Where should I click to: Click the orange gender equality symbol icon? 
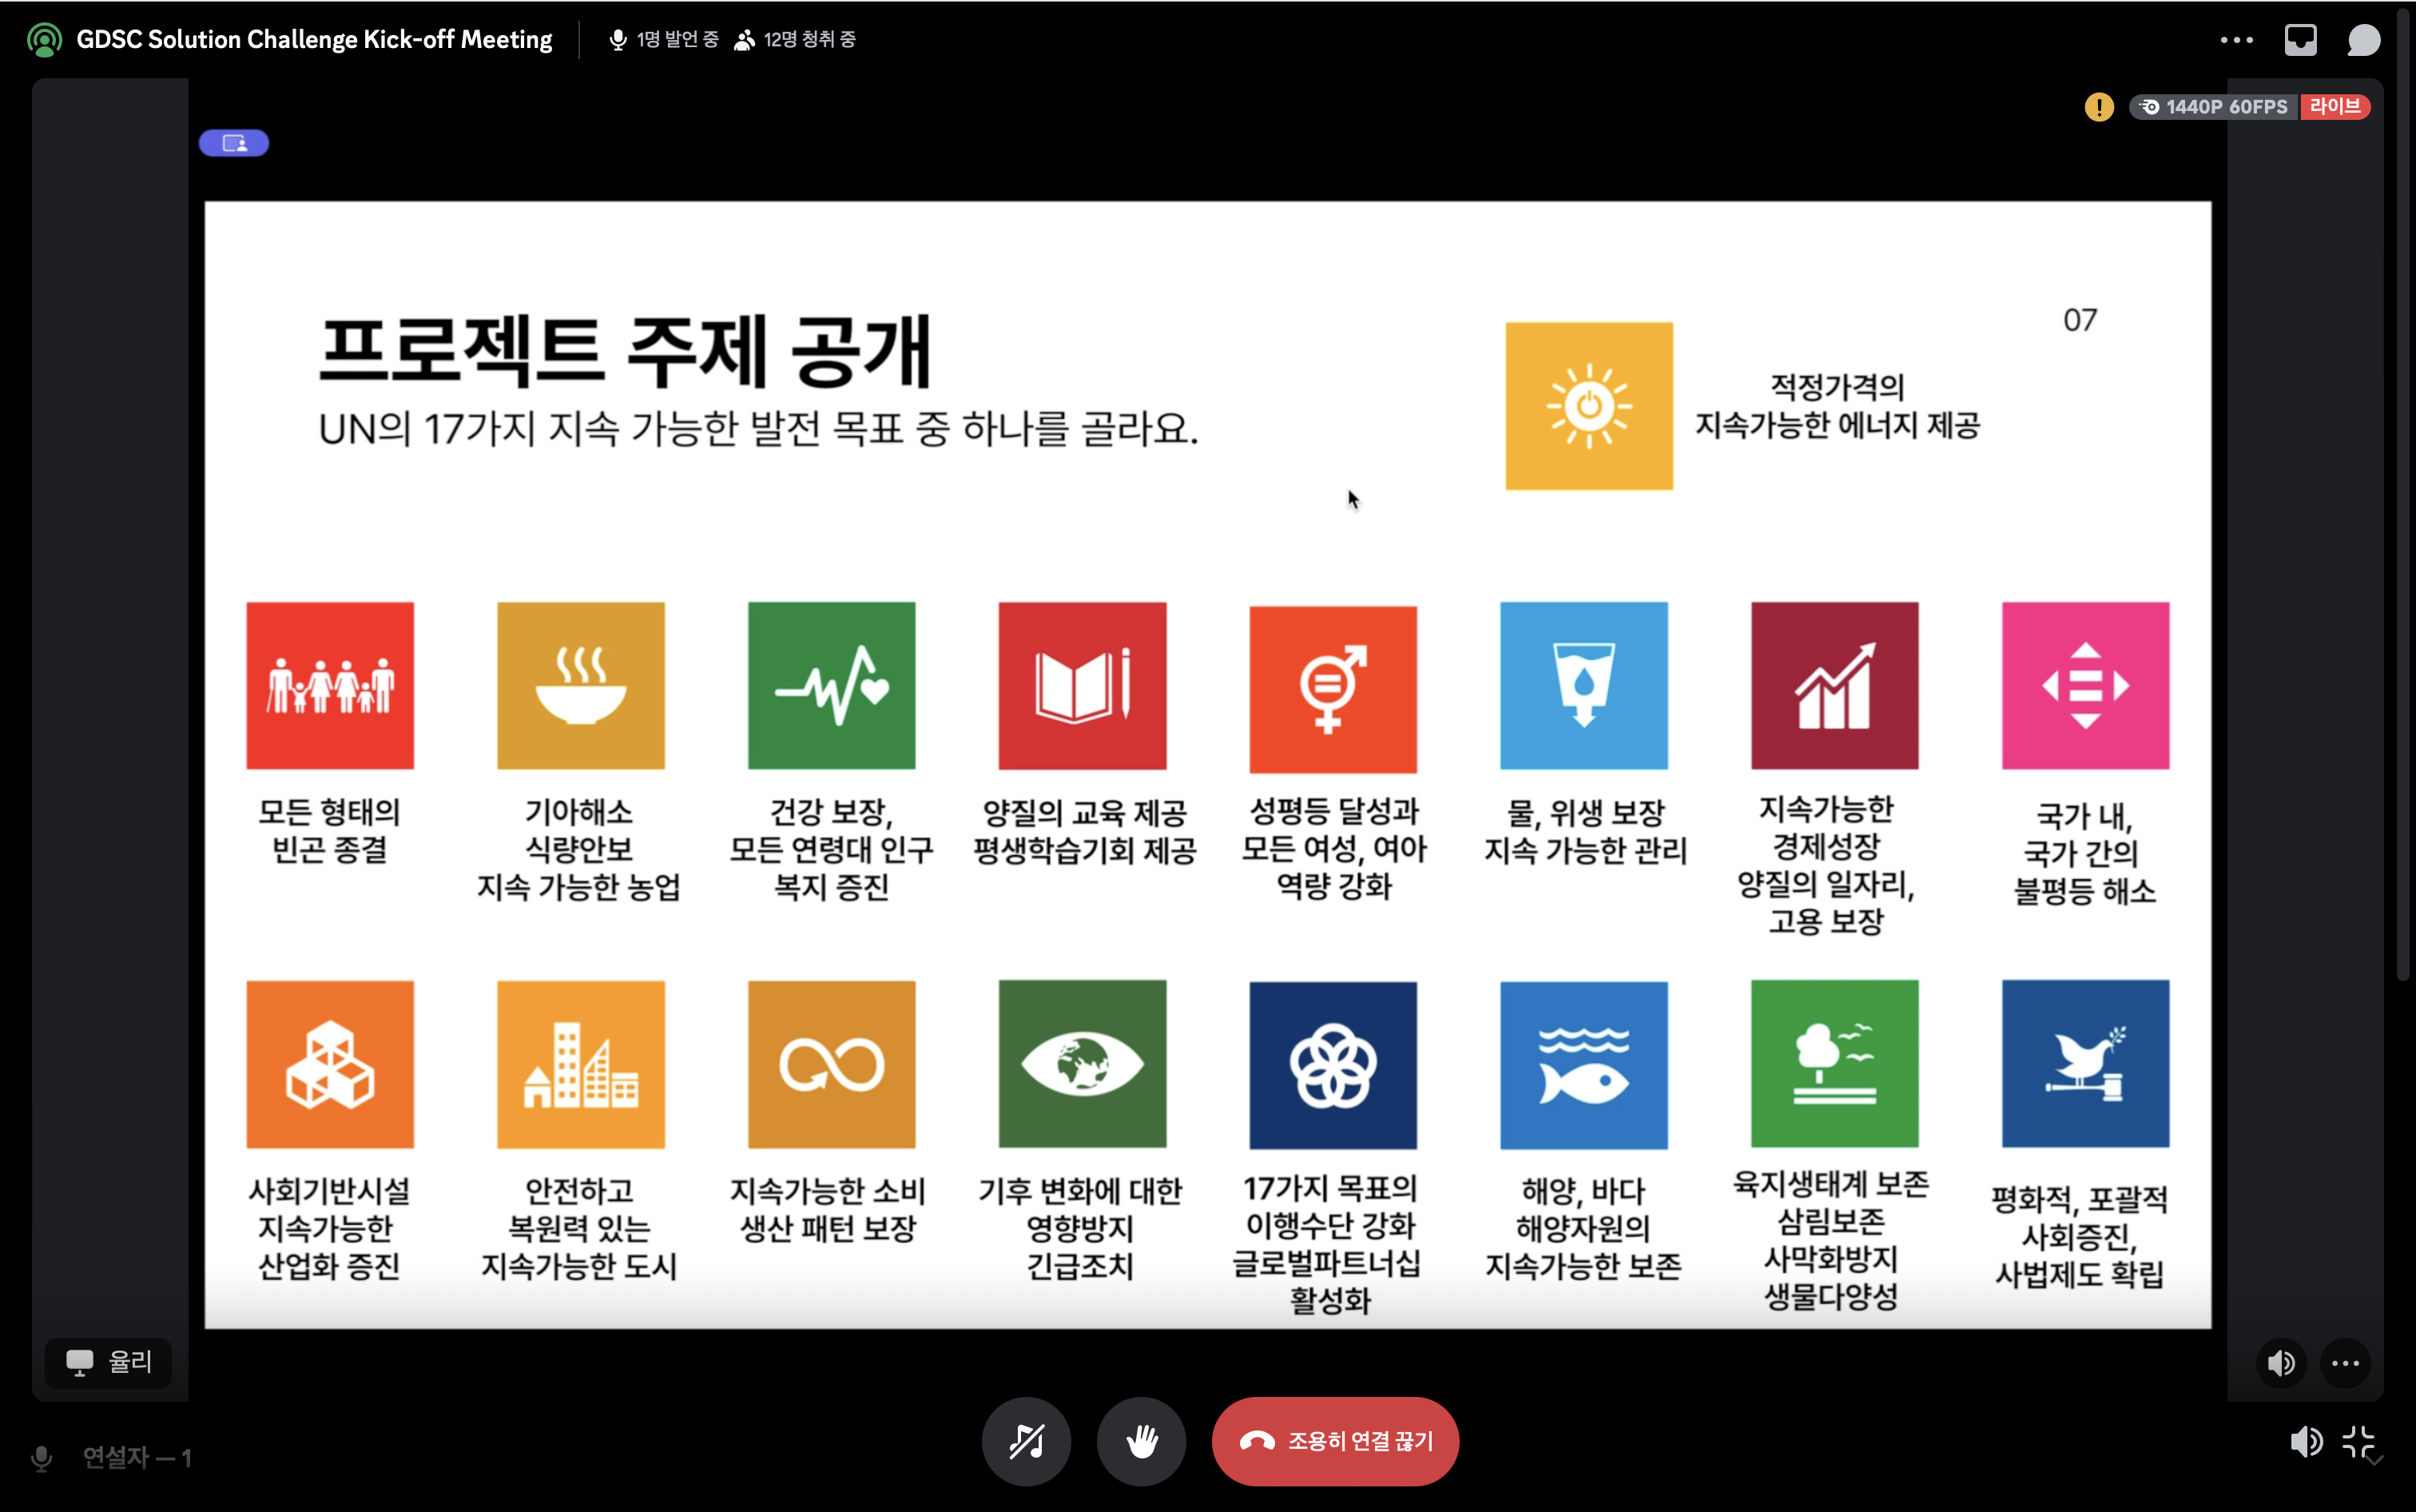point(1333,688)
